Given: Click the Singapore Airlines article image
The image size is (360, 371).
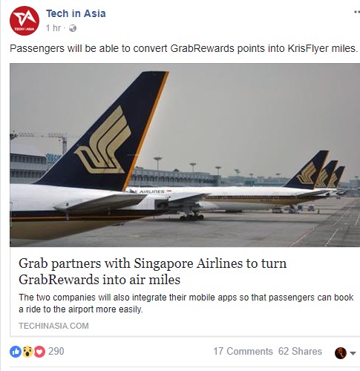Looking at the screenshot, I should (x=185, y=155).
